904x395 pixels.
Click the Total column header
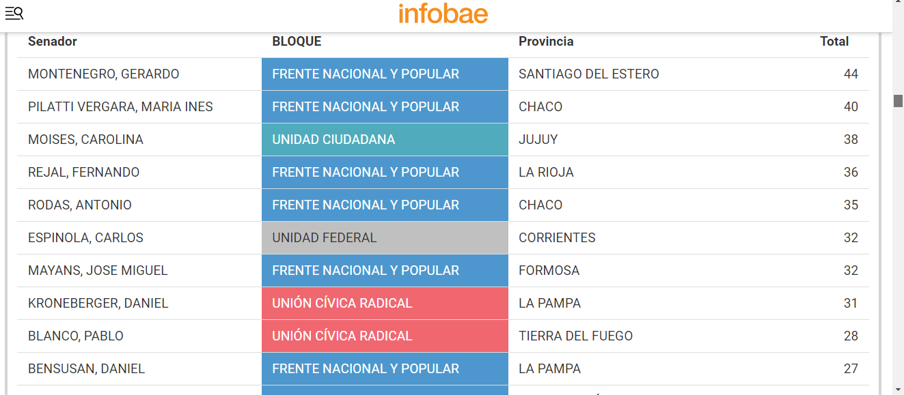834,42
